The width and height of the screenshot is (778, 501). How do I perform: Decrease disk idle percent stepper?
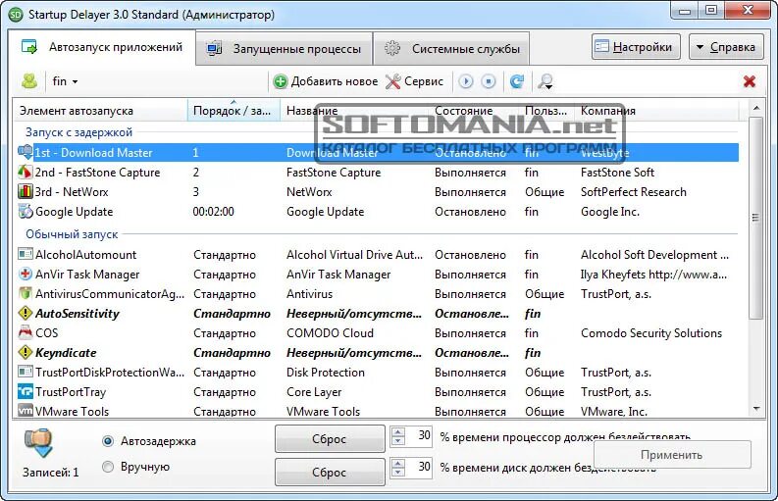click(x=398, y=472)
